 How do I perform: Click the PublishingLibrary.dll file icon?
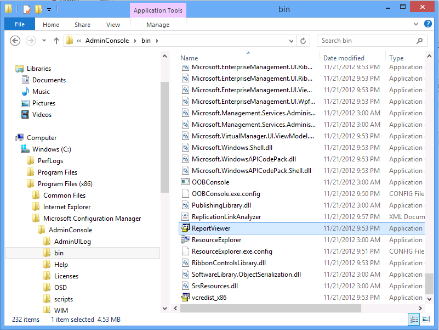(x=185, y=205)
